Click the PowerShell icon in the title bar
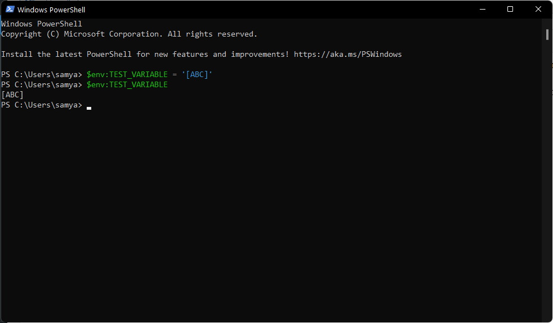Image resolution: width=553 pixels, height=323 pixels. click(x=10, y=10)
